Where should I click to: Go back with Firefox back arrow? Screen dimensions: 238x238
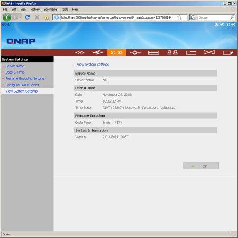pos(7,17)
